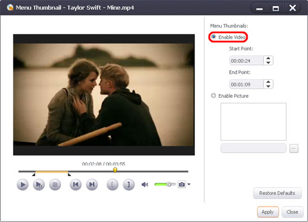Mute the volume speaker icon
The height and width of the screenshot is (222, 308).
pos(145,184)
